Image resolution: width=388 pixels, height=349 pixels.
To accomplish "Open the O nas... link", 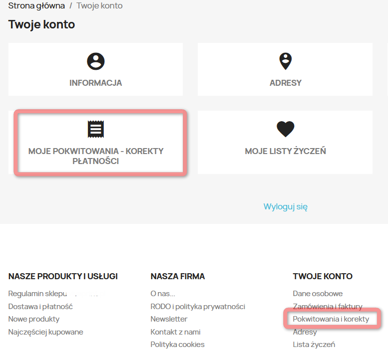I will click(x=163, y=294).
